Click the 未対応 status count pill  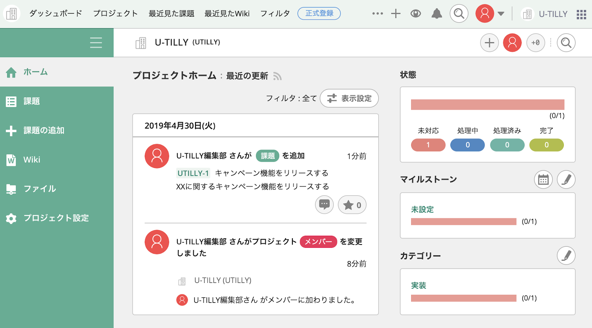click(428, 145)
